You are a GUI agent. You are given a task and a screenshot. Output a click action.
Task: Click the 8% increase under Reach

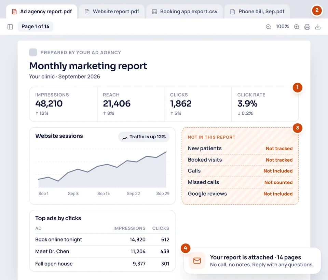coord(108,113)
